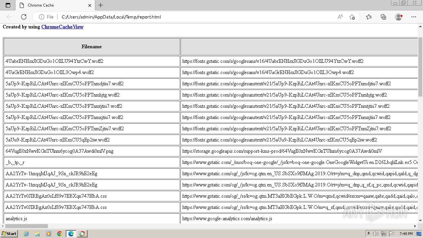Screen dimensions: 423x238
Task: Click the browser back arrow
Action: [x=9, y=17]
